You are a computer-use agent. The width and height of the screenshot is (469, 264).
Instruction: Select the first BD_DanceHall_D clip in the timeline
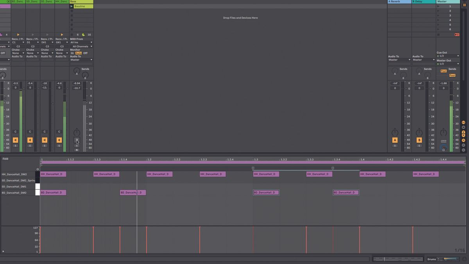point(53,192)
